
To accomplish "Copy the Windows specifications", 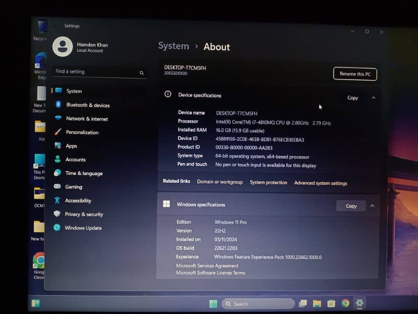I will click(x=351, y=206).
